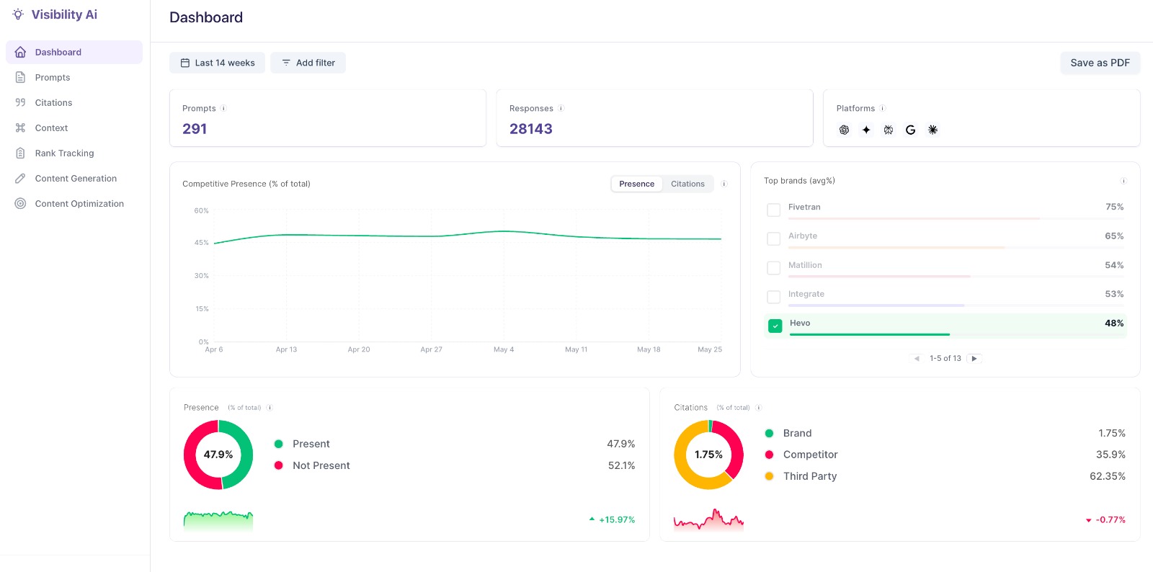Click the Rank Tracking clipboard icon
This screenshot has width=1153, height=572.
(x=20, y=153)
